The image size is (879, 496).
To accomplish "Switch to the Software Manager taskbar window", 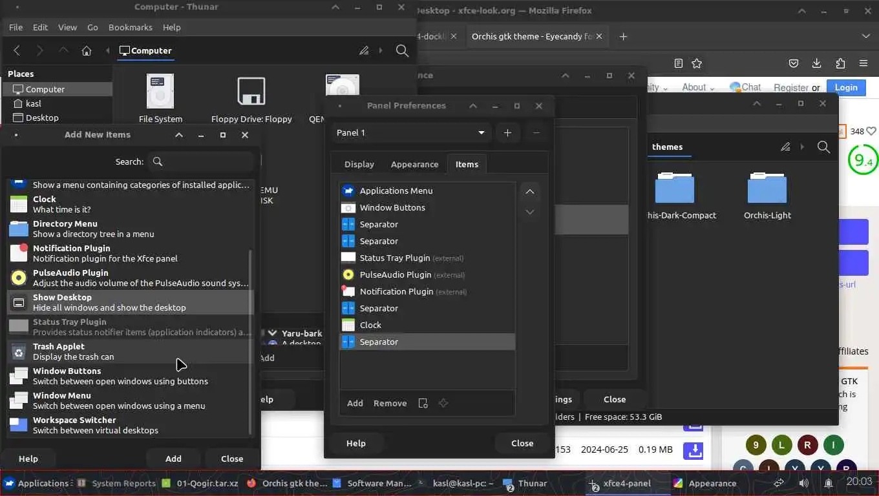I will point(373,483).
